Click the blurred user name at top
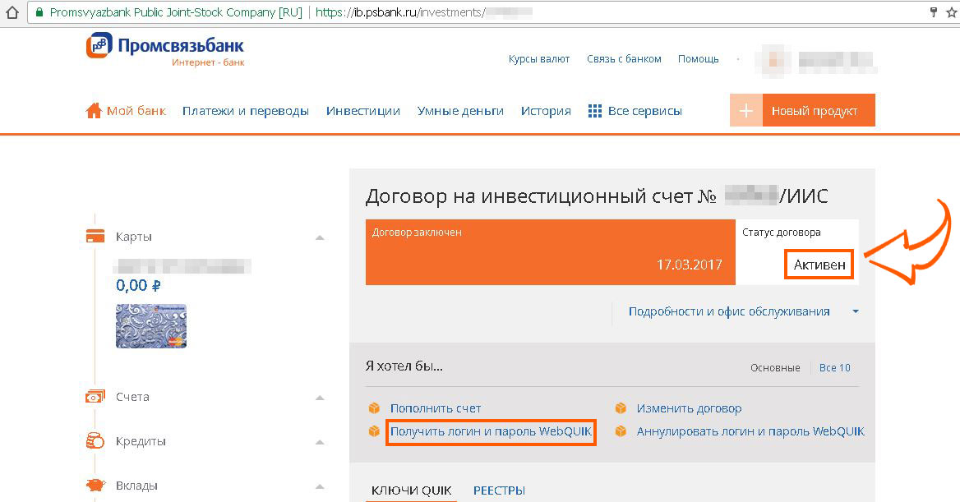 [x=836, y=61]
